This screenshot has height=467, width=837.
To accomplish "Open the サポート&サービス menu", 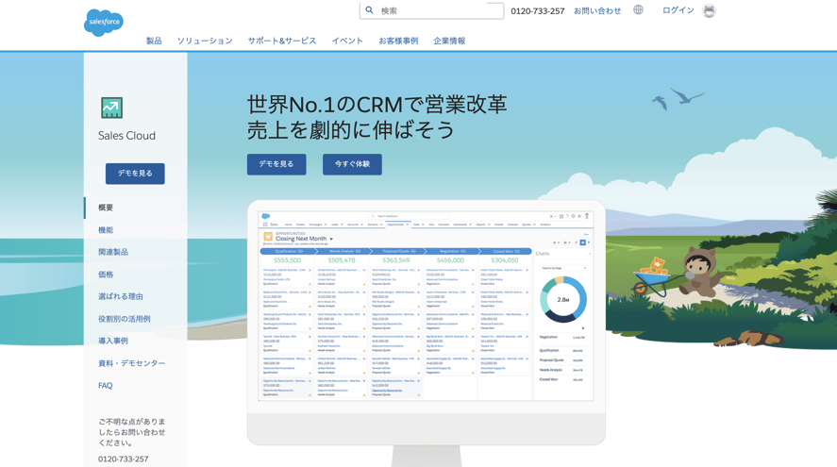I will click(x=282, y=41).
